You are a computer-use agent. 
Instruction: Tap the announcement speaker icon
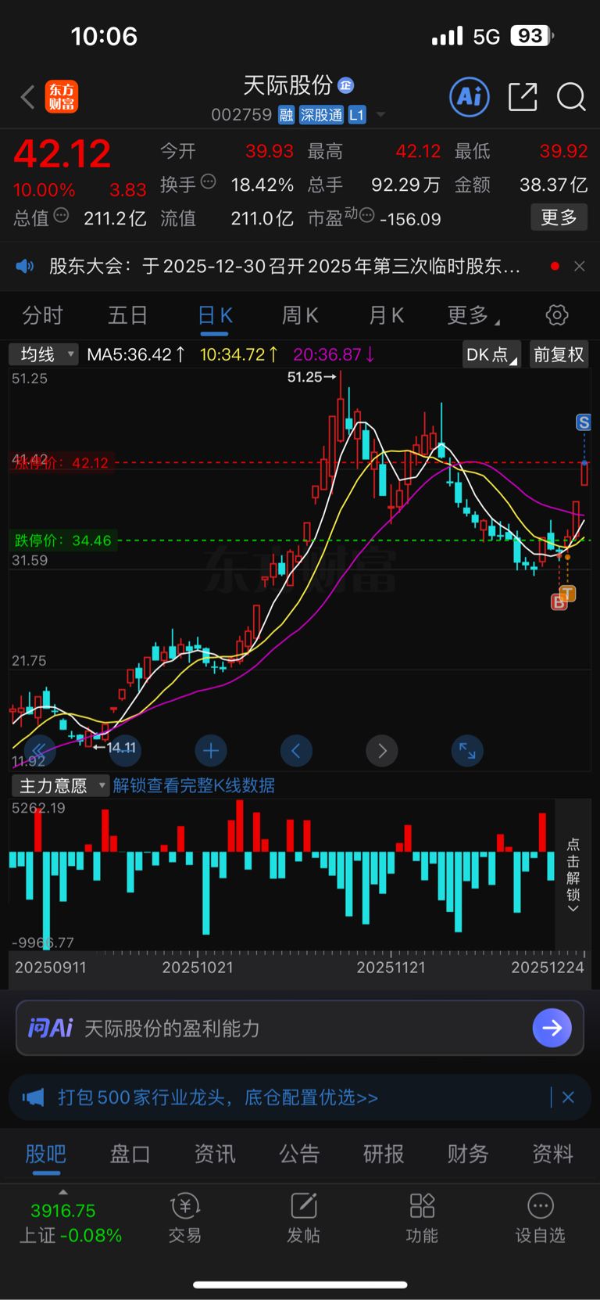pyautogui.click(x=25, y=267)
